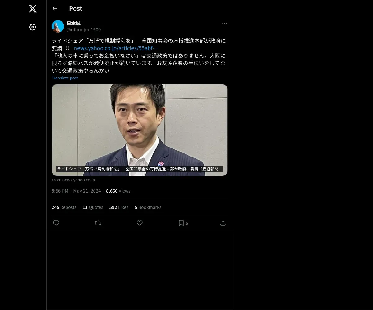373x310 pixels.
Task: Open the news.yahoo.co.jp article link in post
Action: (116, 48)
